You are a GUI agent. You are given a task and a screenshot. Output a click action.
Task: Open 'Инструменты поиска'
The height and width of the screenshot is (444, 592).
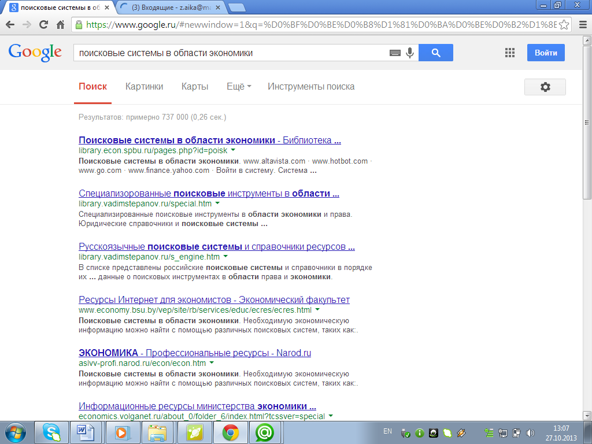click(311, 87)
